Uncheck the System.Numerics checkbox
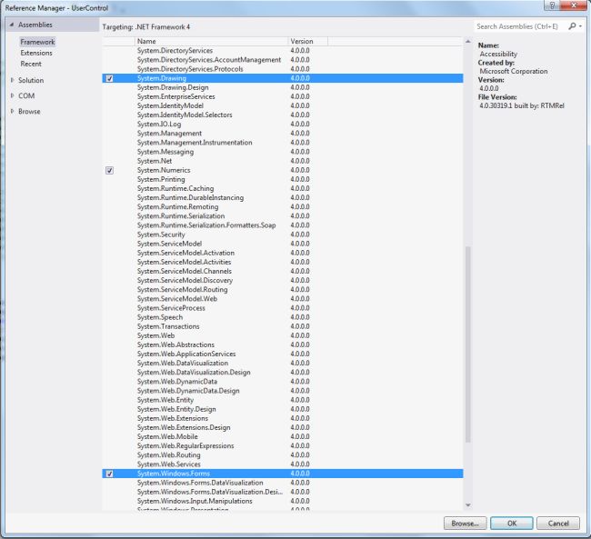 click(x=109, y=170)
